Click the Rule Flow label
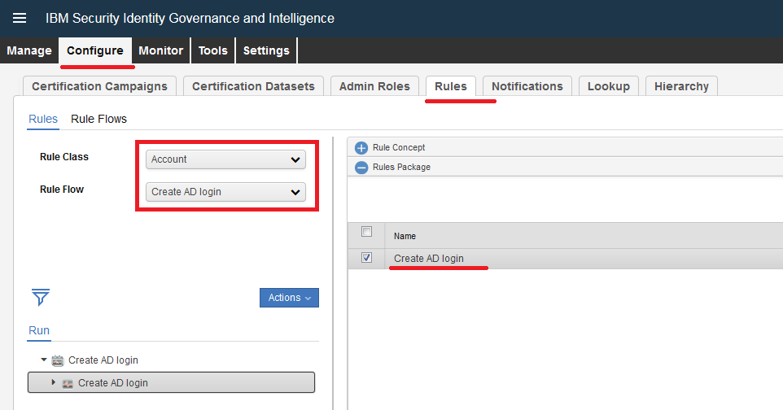 coord(62,190)
